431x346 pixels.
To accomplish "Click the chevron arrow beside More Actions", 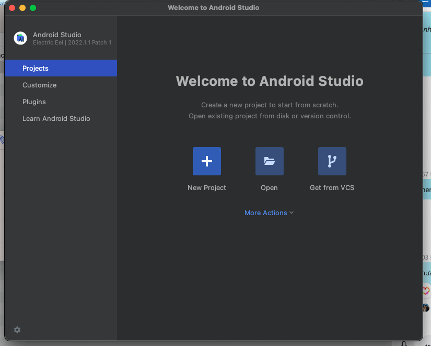I will pyautogui.click(x=292, y=213).
